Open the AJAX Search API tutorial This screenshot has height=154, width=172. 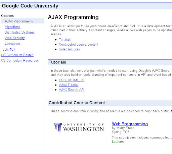[72, 90]
